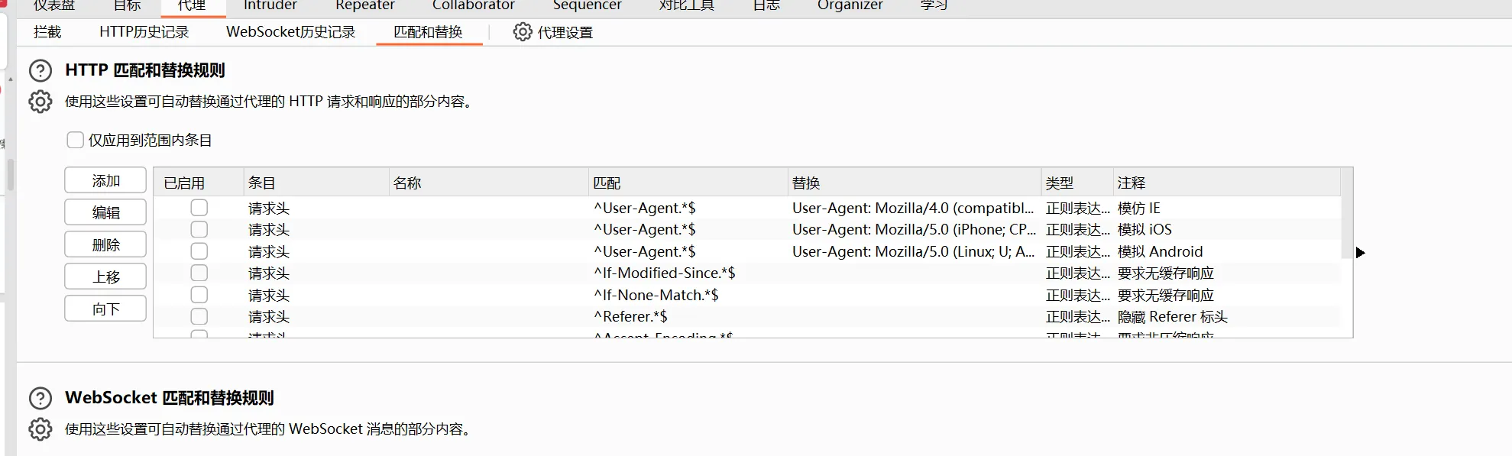Click the rules table vertical scrollbar
This screenshot has width=1512, height=456.
pyautogui.click(x=1346, y=229)
